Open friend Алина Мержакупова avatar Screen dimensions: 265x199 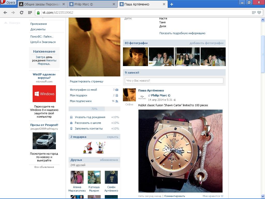click(77, 177)
